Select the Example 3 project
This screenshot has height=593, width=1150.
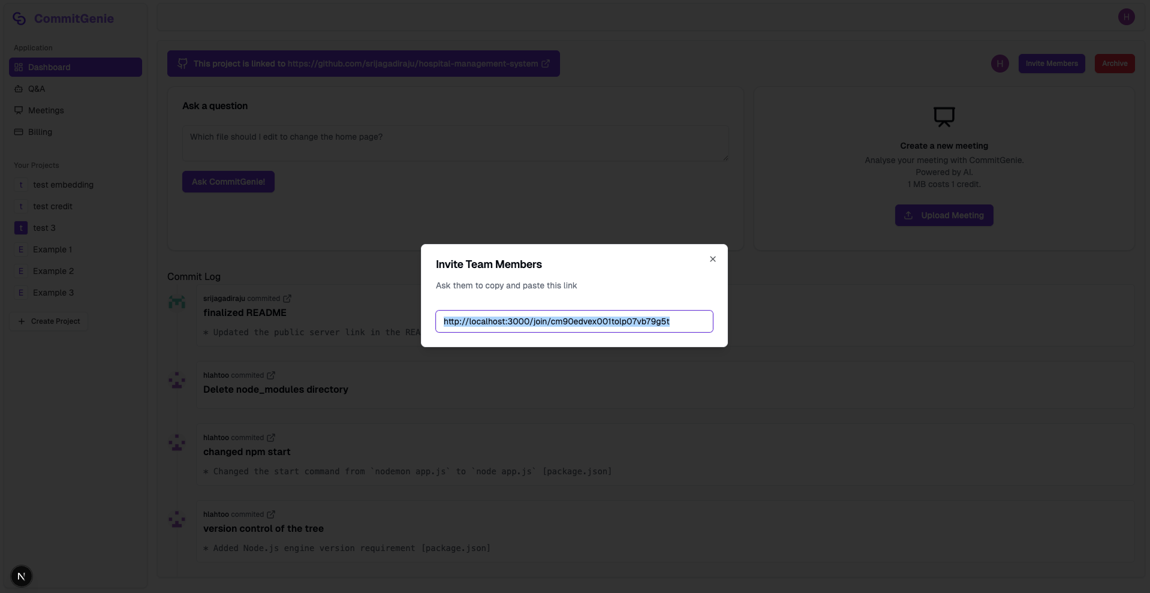tap(76, 293)
